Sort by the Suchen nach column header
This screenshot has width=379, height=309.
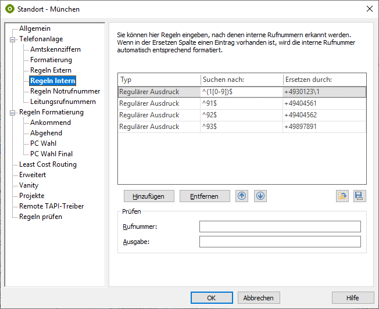point(241,80)
